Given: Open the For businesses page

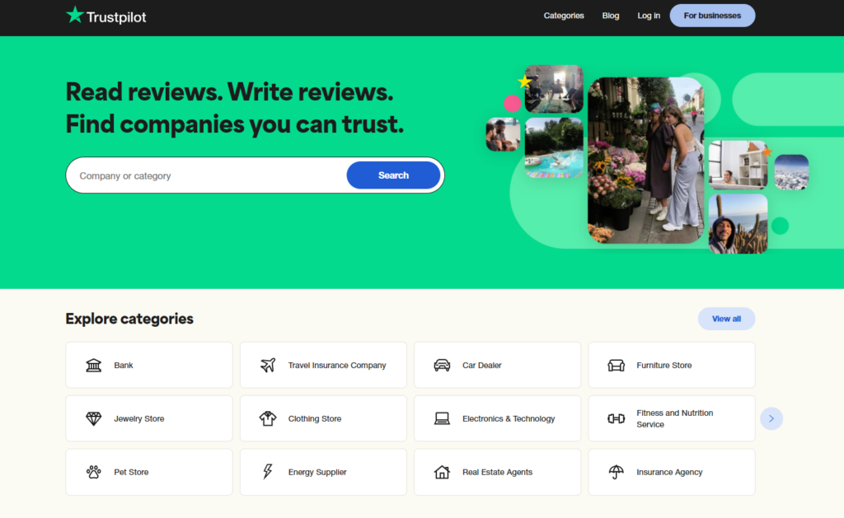Looking at the screenshot, I should tap(712, 15).
